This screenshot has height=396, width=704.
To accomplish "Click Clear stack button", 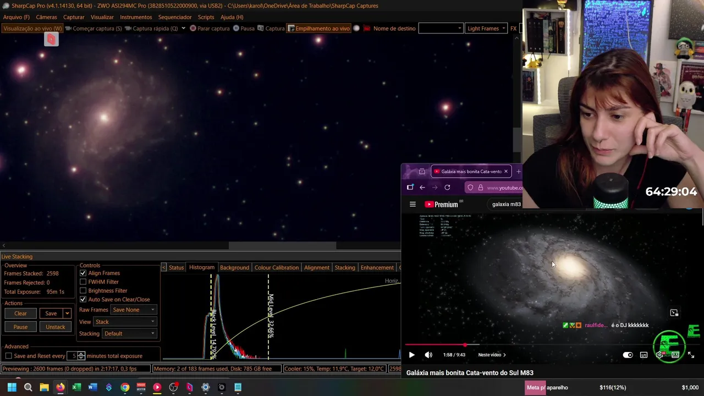I will pyautogui.click(x=20, y=313).
